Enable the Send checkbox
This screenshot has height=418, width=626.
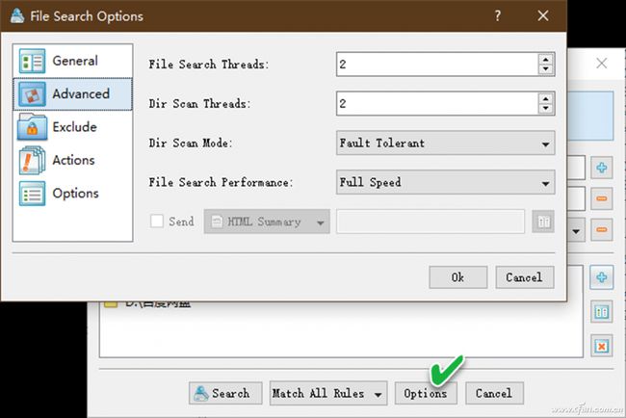(157, 222)
